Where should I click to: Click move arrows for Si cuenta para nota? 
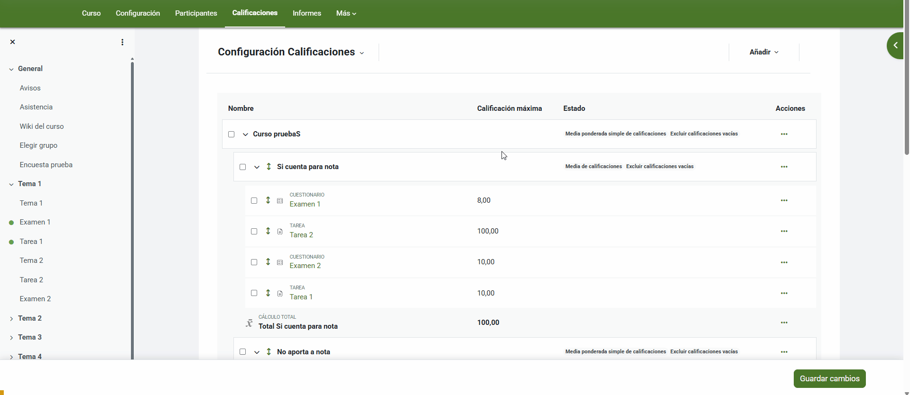(x=269, y=167)
